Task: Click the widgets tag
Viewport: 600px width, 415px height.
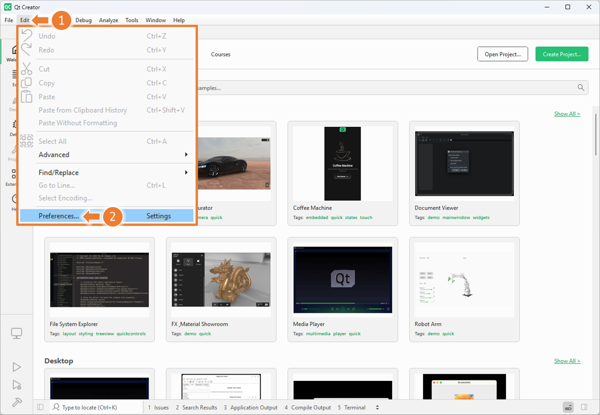Action: pyautogui.click(x=481, y=217)
